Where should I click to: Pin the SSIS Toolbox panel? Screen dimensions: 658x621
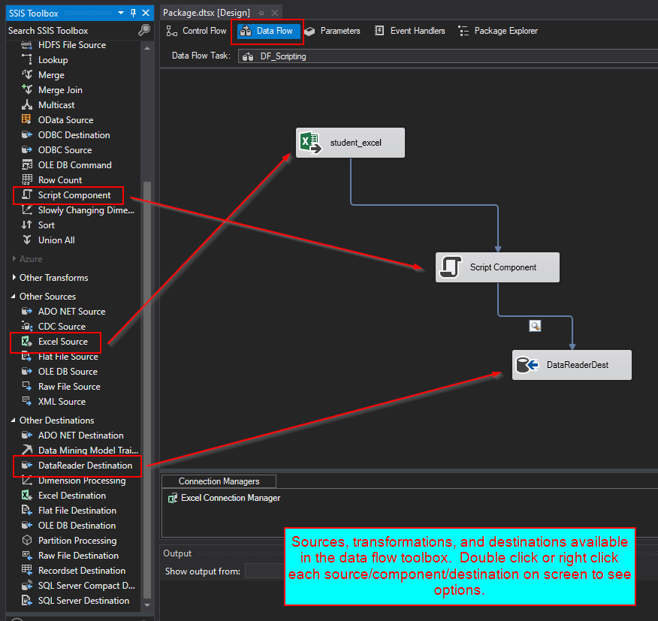(x=134, y=13)
